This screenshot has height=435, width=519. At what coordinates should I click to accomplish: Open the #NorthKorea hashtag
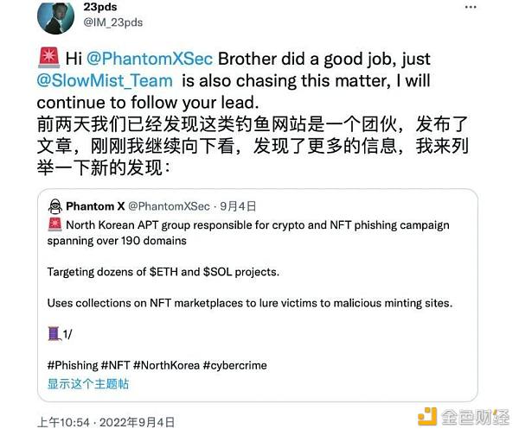pyautogui.click(x=166, y=365)
